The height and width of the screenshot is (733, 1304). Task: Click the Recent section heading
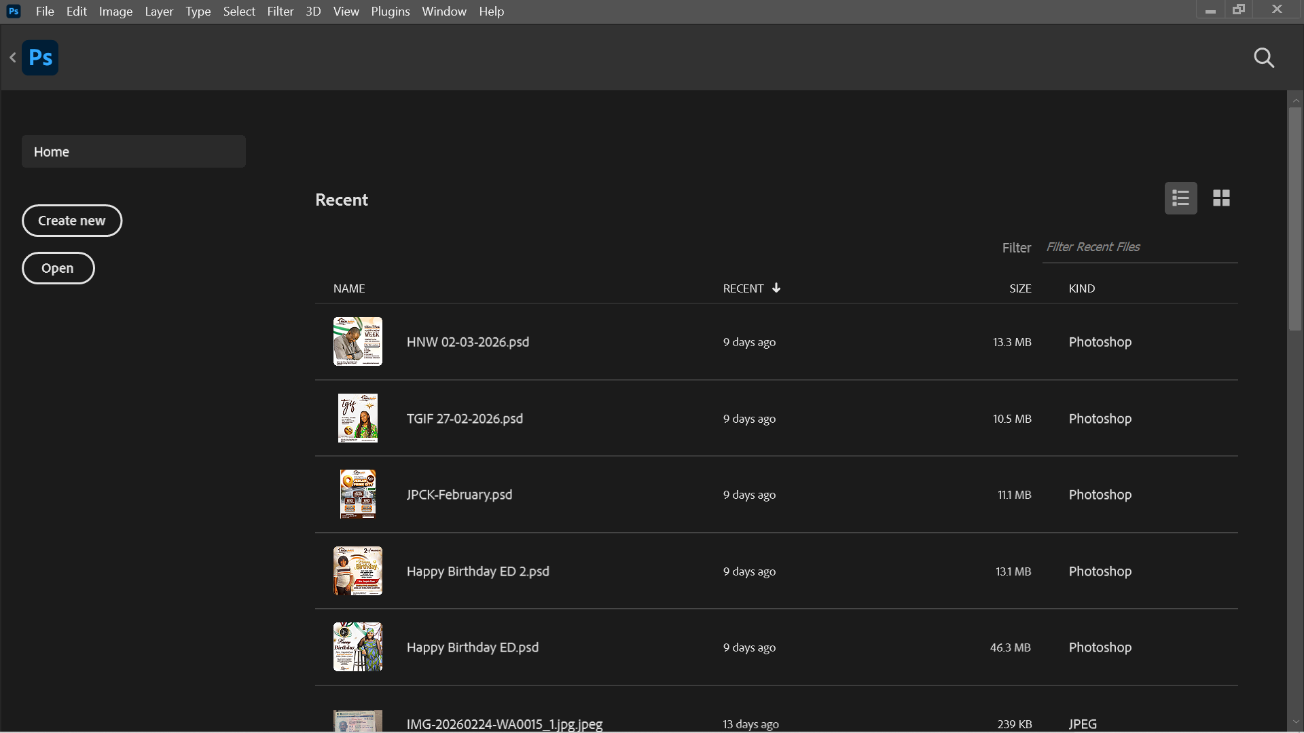pyautogui.click(x=342, y=200)
